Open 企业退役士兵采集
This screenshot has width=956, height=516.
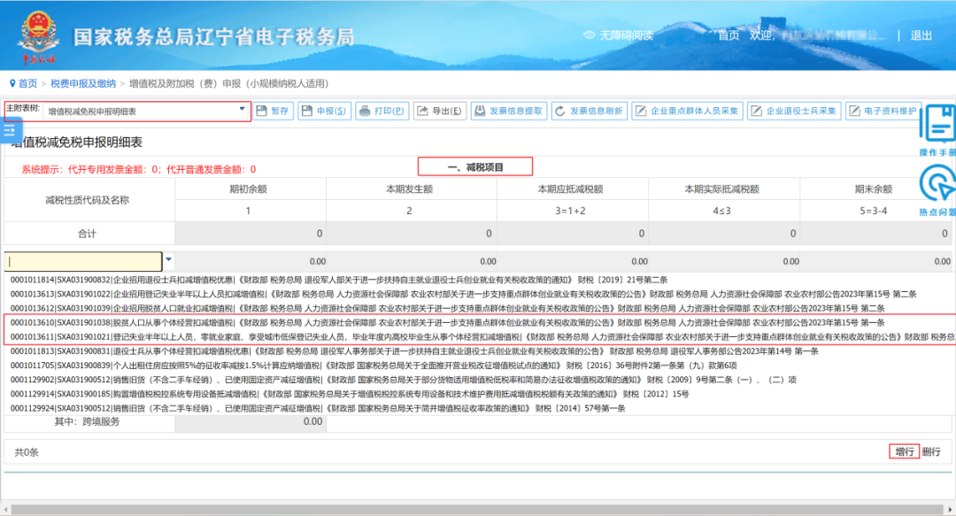coord(794,111)
